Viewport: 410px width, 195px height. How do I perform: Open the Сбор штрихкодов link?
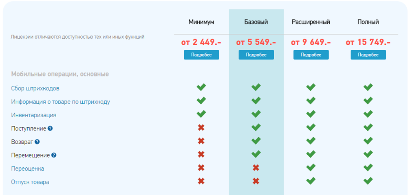pos(35,88)
